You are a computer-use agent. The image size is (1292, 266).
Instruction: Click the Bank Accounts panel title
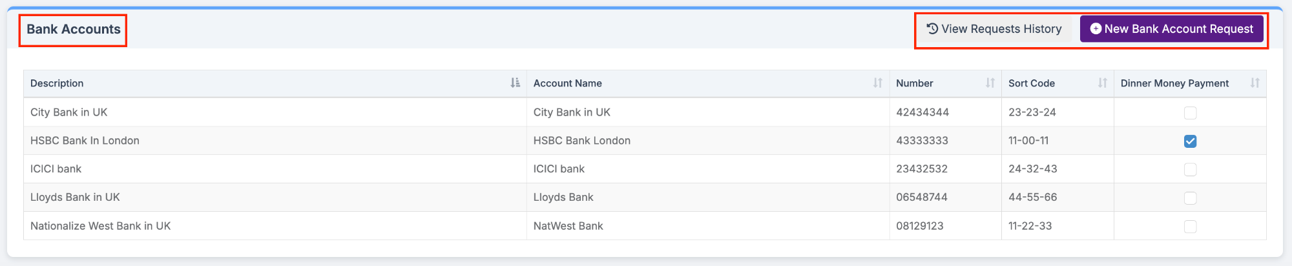point(74,29)
